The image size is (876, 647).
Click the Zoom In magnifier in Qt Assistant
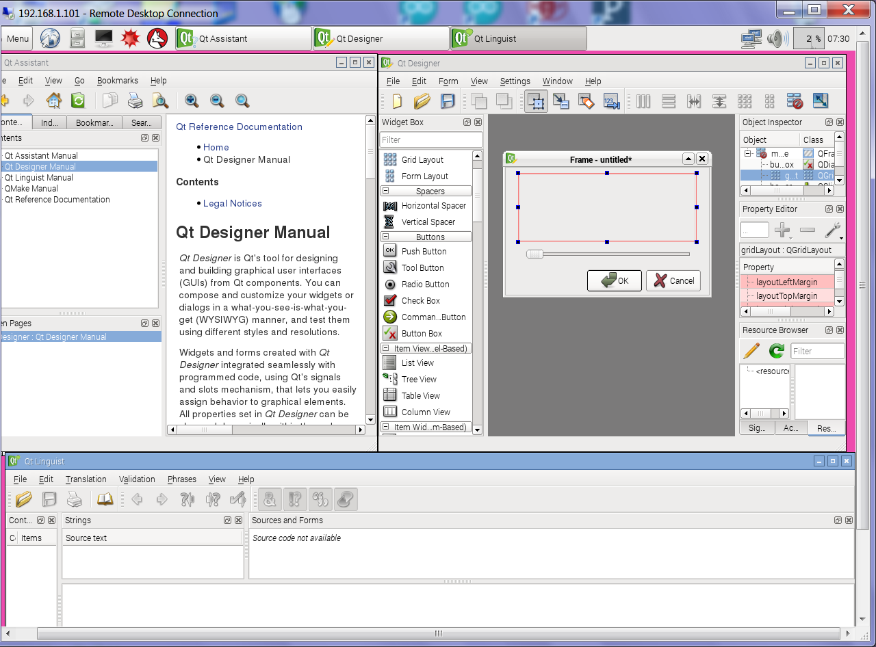[192, 101]
